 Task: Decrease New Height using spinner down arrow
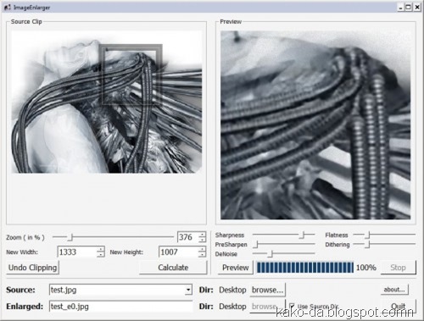[x=202, y=254]
